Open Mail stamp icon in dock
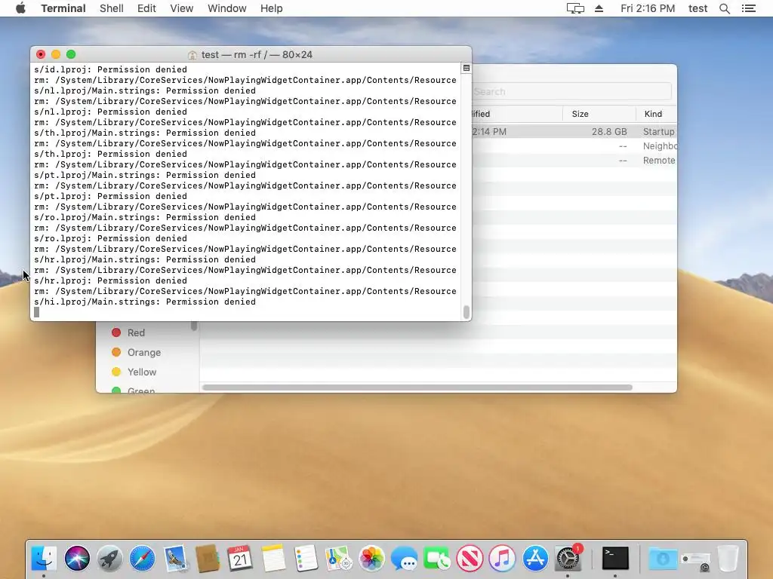Screen dimensions: 773x579 (175, 559)
